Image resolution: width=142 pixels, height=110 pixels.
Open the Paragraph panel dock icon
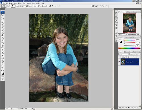pos(116,36)
